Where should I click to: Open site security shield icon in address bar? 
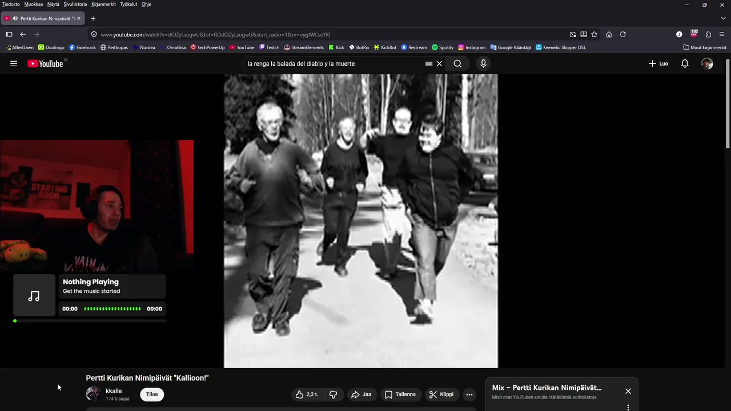(94, 34)
